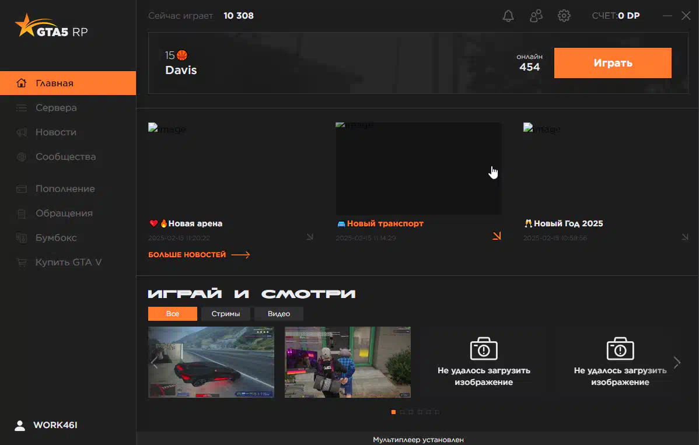Expand carousel with the right chevron arrow
699x445 pixels.
pos(677,363)
